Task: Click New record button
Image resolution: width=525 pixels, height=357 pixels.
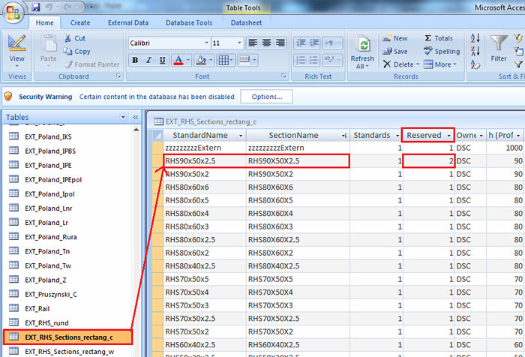Action: (x=395, y=38)
